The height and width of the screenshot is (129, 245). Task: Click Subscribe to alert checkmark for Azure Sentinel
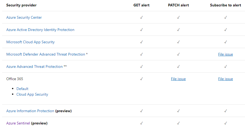pos(226,123)
